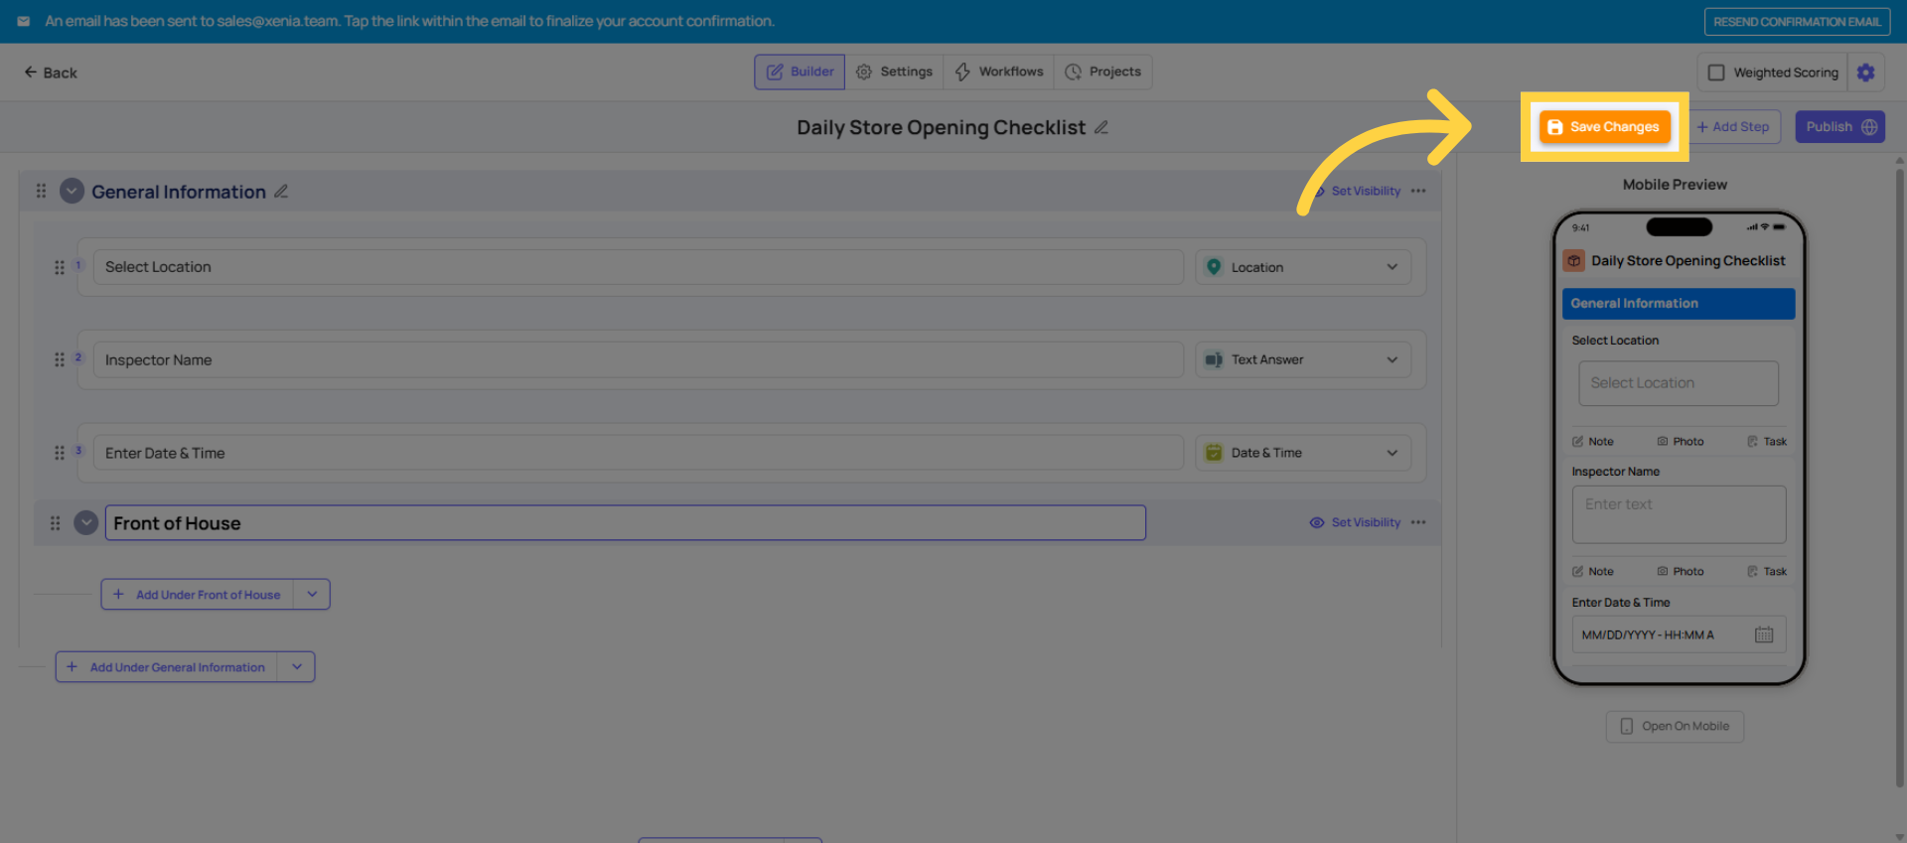Add Task under Select Location in preview

tap(1767, 442)
